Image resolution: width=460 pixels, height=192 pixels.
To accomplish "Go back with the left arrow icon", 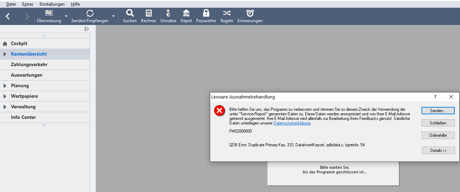I will 8,16.
